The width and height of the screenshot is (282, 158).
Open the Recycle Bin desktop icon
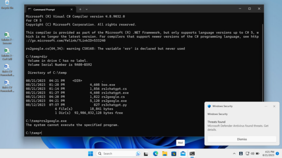7,4
